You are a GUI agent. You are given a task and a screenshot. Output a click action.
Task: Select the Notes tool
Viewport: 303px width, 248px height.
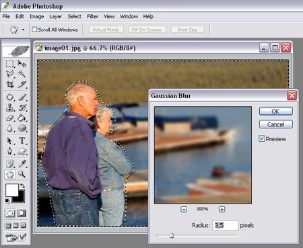[9, 164]
